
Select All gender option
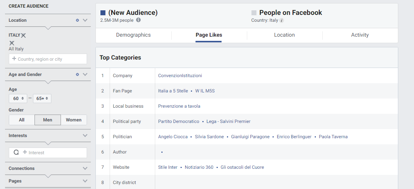(x=21, y=120)
